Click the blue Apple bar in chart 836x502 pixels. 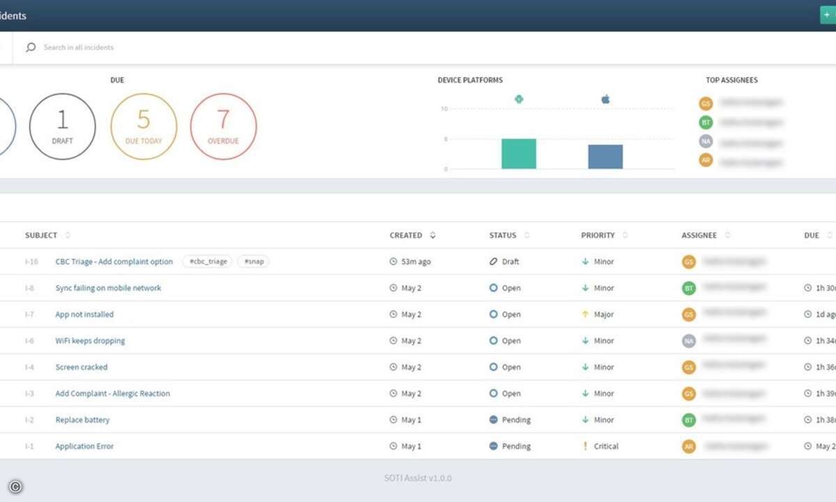click(605, 157)
